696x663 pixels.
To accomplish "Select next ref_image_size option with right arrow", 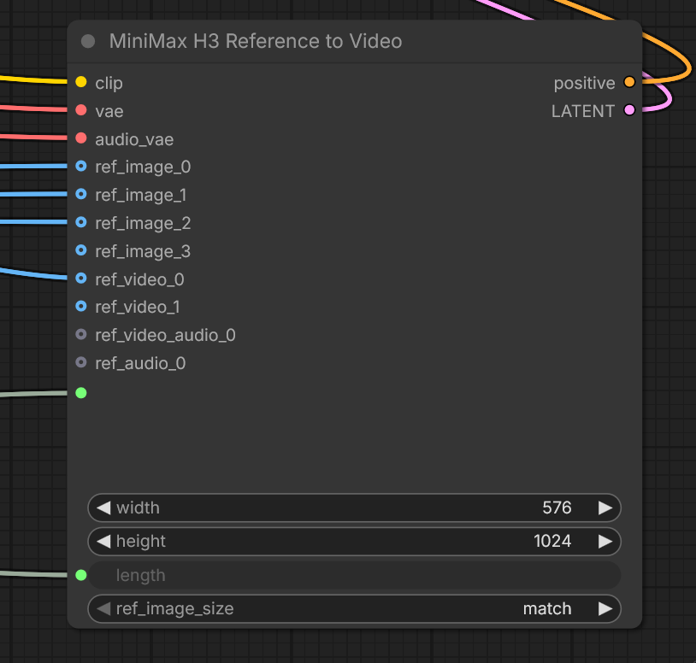I will click(x=605, y=609).
